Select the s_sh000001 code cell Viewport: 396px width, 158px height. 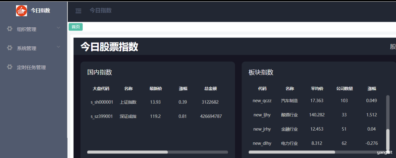pyautogui.click(x=102, y=102)
